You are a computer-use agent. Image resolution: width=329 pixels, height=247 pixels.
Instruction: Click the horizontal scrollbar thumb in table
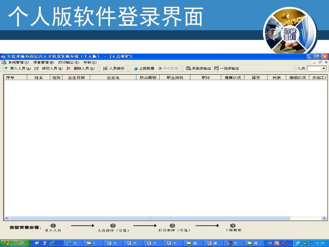149,218
